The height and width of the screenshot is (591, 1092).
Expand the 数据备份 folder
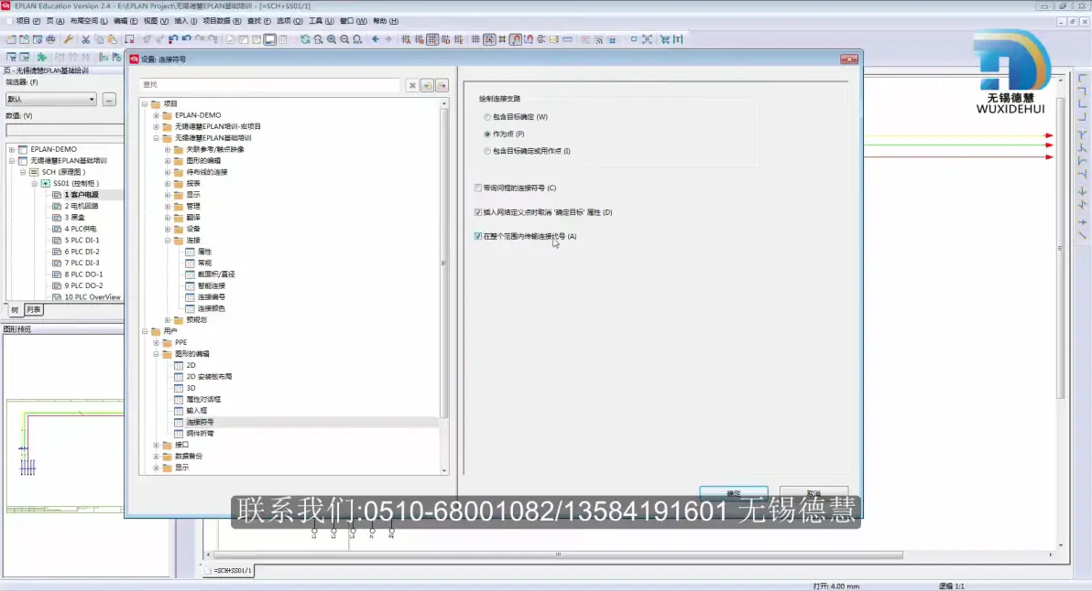pos(156,457)
